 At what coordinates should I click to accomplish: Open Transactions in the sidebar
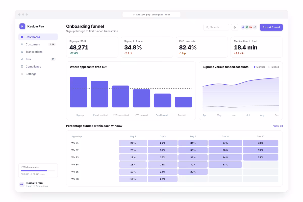[38, 52]
